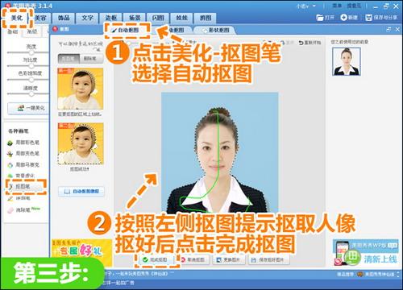
Task: Click the 打开 folder icon
Action: point(320,18)
